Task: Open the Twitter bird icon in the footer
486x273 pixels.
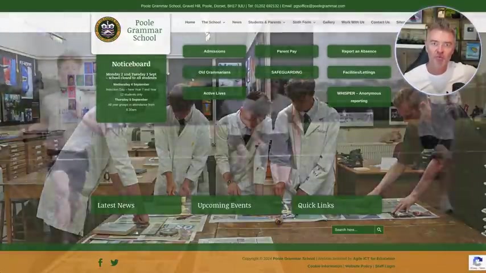Action: 114,262
